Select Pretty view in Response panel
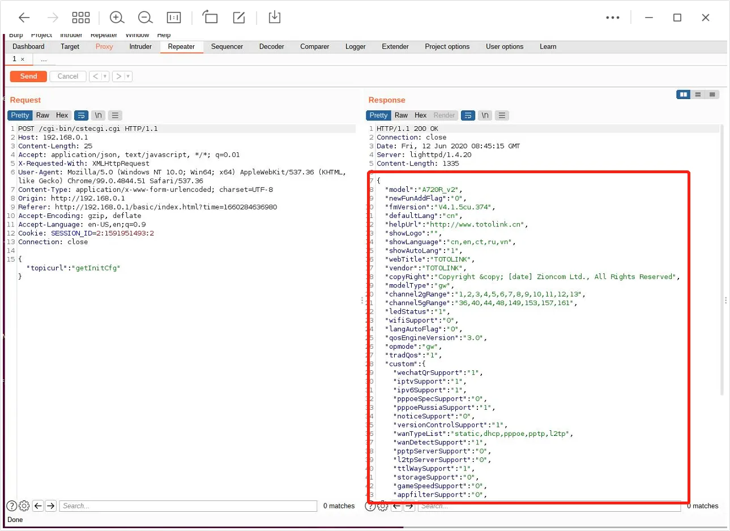 click(378, 115)
